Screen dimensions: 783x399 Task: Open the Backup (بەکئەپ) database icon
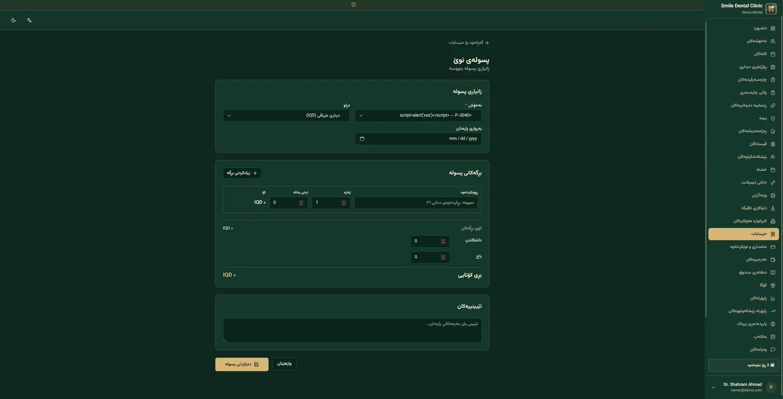(x=773, y=337)
